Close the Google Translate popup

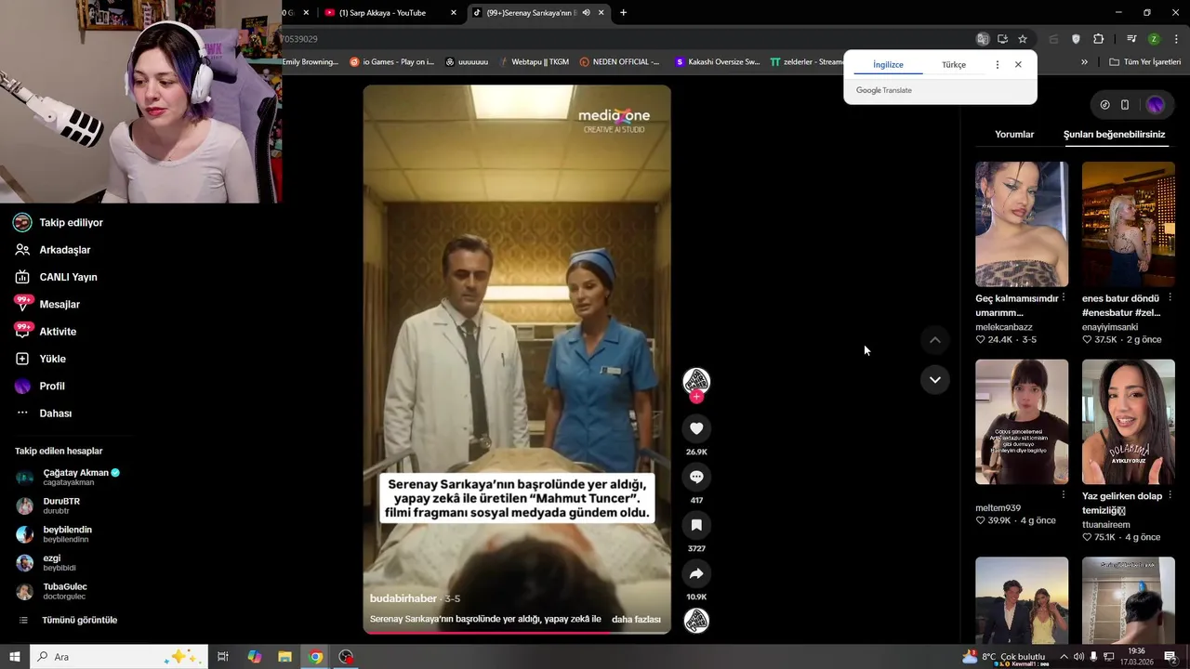click(x=1018, y=65)
